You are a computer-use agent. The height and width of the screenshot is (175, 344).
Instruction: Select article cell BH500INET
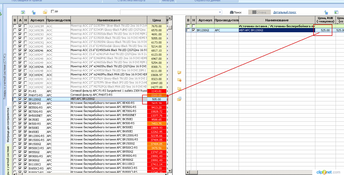(x=37, y=116)
